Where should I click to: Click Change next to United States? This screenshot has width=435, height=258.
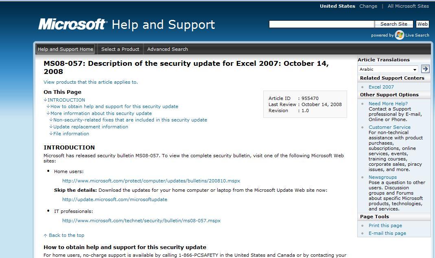tap(368, 6)
